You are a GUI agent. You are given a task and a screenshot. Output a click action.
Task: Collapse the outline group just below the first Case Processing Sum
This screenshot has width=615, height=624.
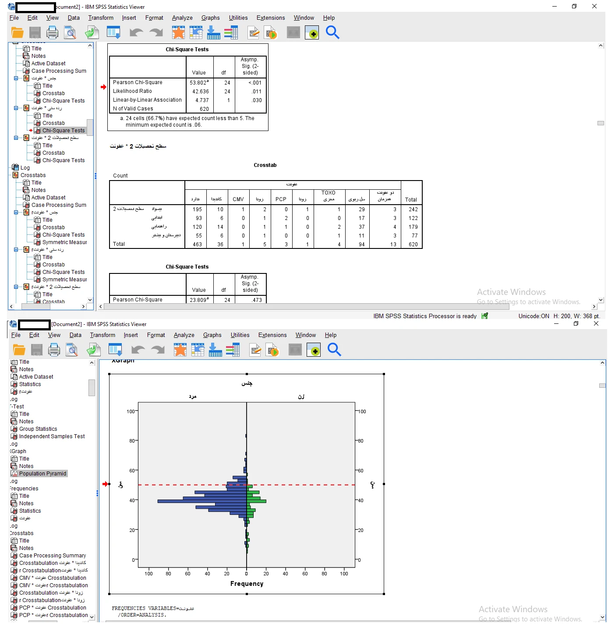(x=16, y=78)
